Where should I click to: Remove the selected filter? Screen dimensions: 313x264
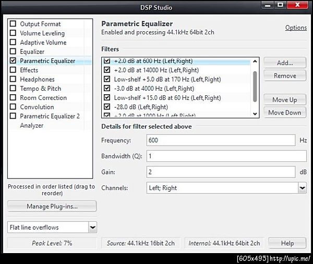pos(285,76)
